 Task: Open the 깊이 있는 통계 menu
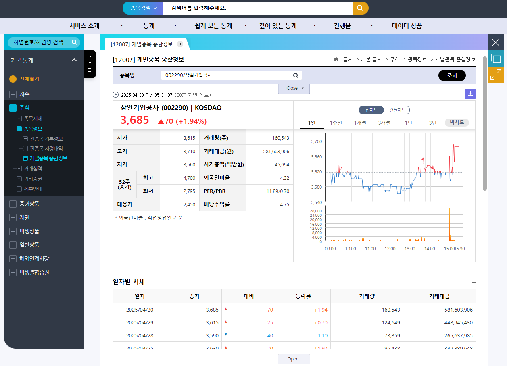click(278, 26)
